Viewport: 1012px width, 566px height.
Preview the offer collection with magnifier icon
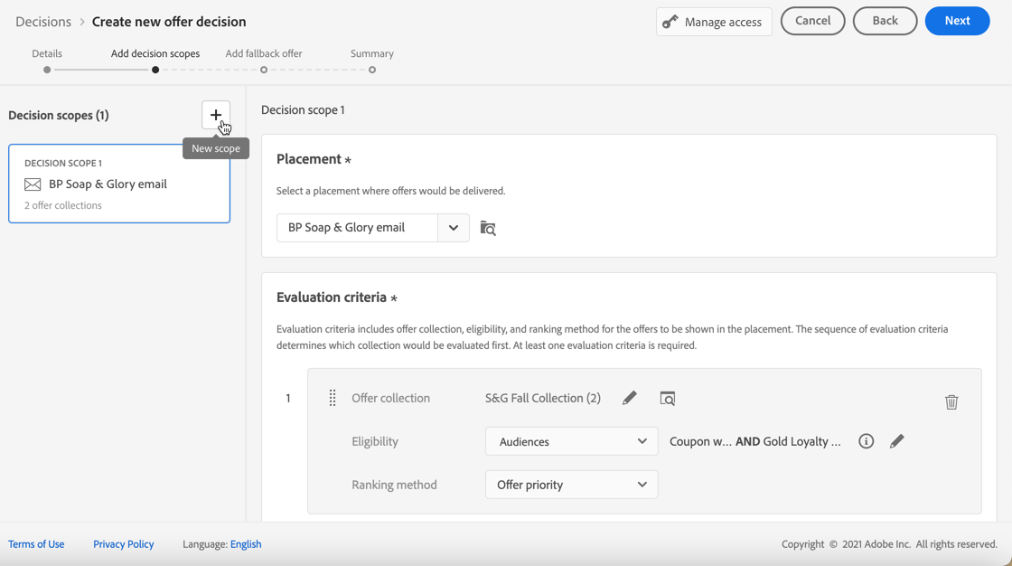pos(668,398)
